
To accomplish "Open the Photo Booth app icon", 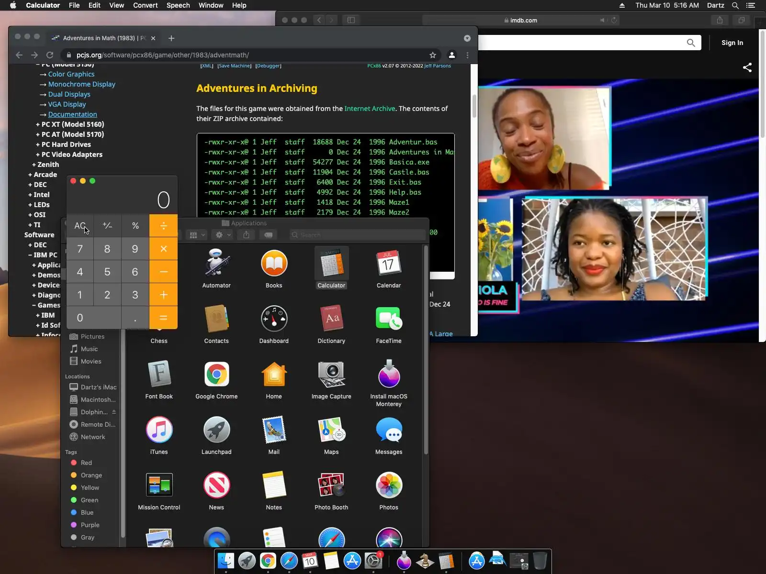I will click(x=331, y=485).
